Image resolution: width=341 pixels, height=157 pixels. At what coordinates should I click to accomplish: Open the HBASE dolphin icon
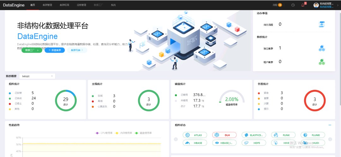(x=188, y=143)
